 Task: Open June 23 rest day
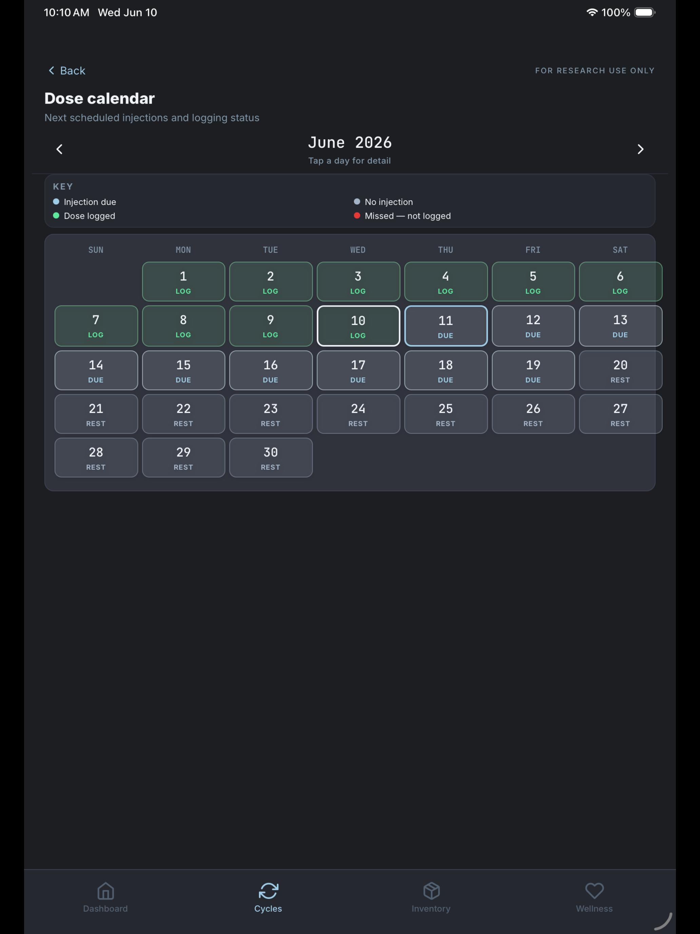pos(271,414)
